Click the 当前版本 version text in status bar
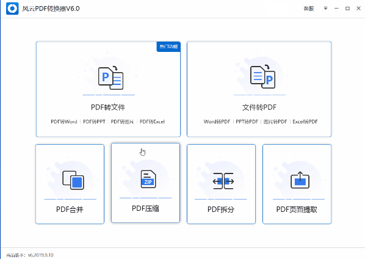365x259 pixels. tap(30, 255)
